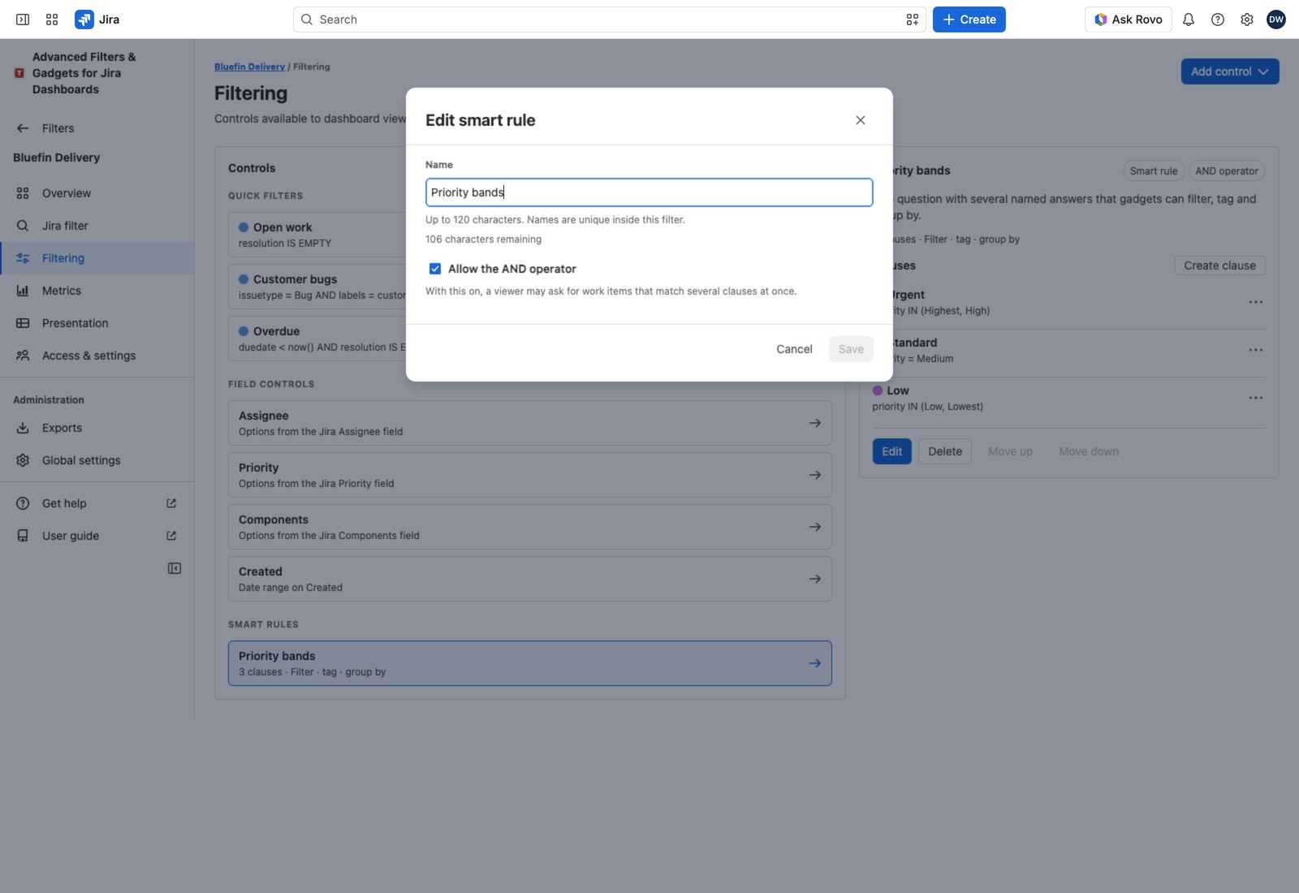Open the notifications bell
The height and width of the screenshot is (893, 1299).
(x=1189, y=19)
